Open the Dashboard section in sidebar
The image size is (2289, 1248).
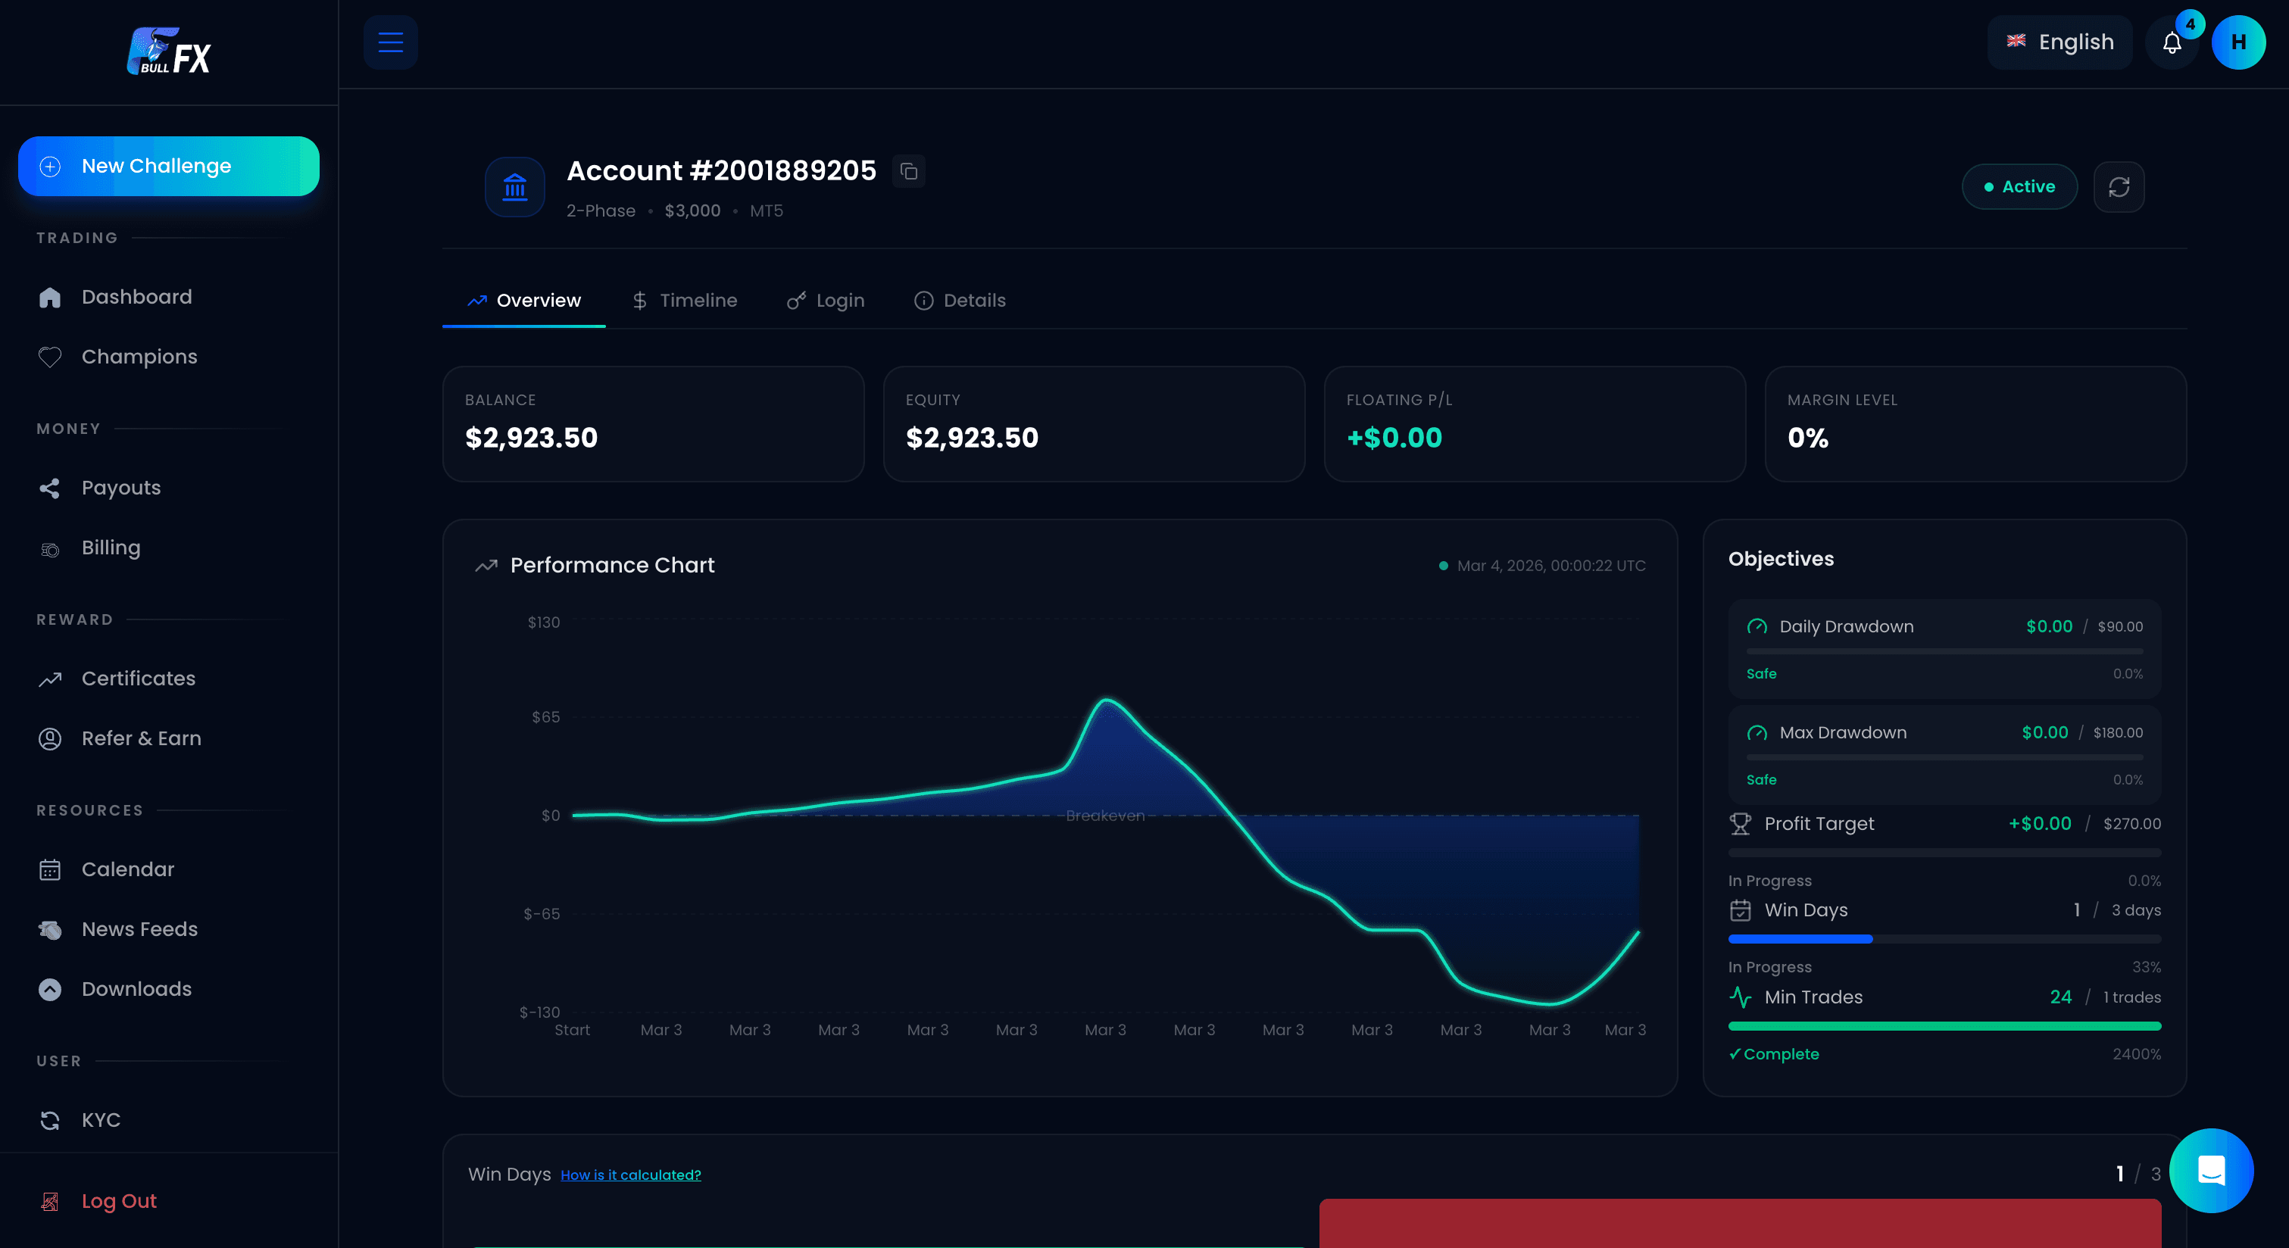137,296
